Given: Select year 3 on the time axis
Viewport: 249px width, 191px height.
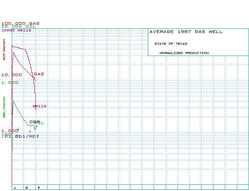Looking at the screenshot, I should click(38, 187).
